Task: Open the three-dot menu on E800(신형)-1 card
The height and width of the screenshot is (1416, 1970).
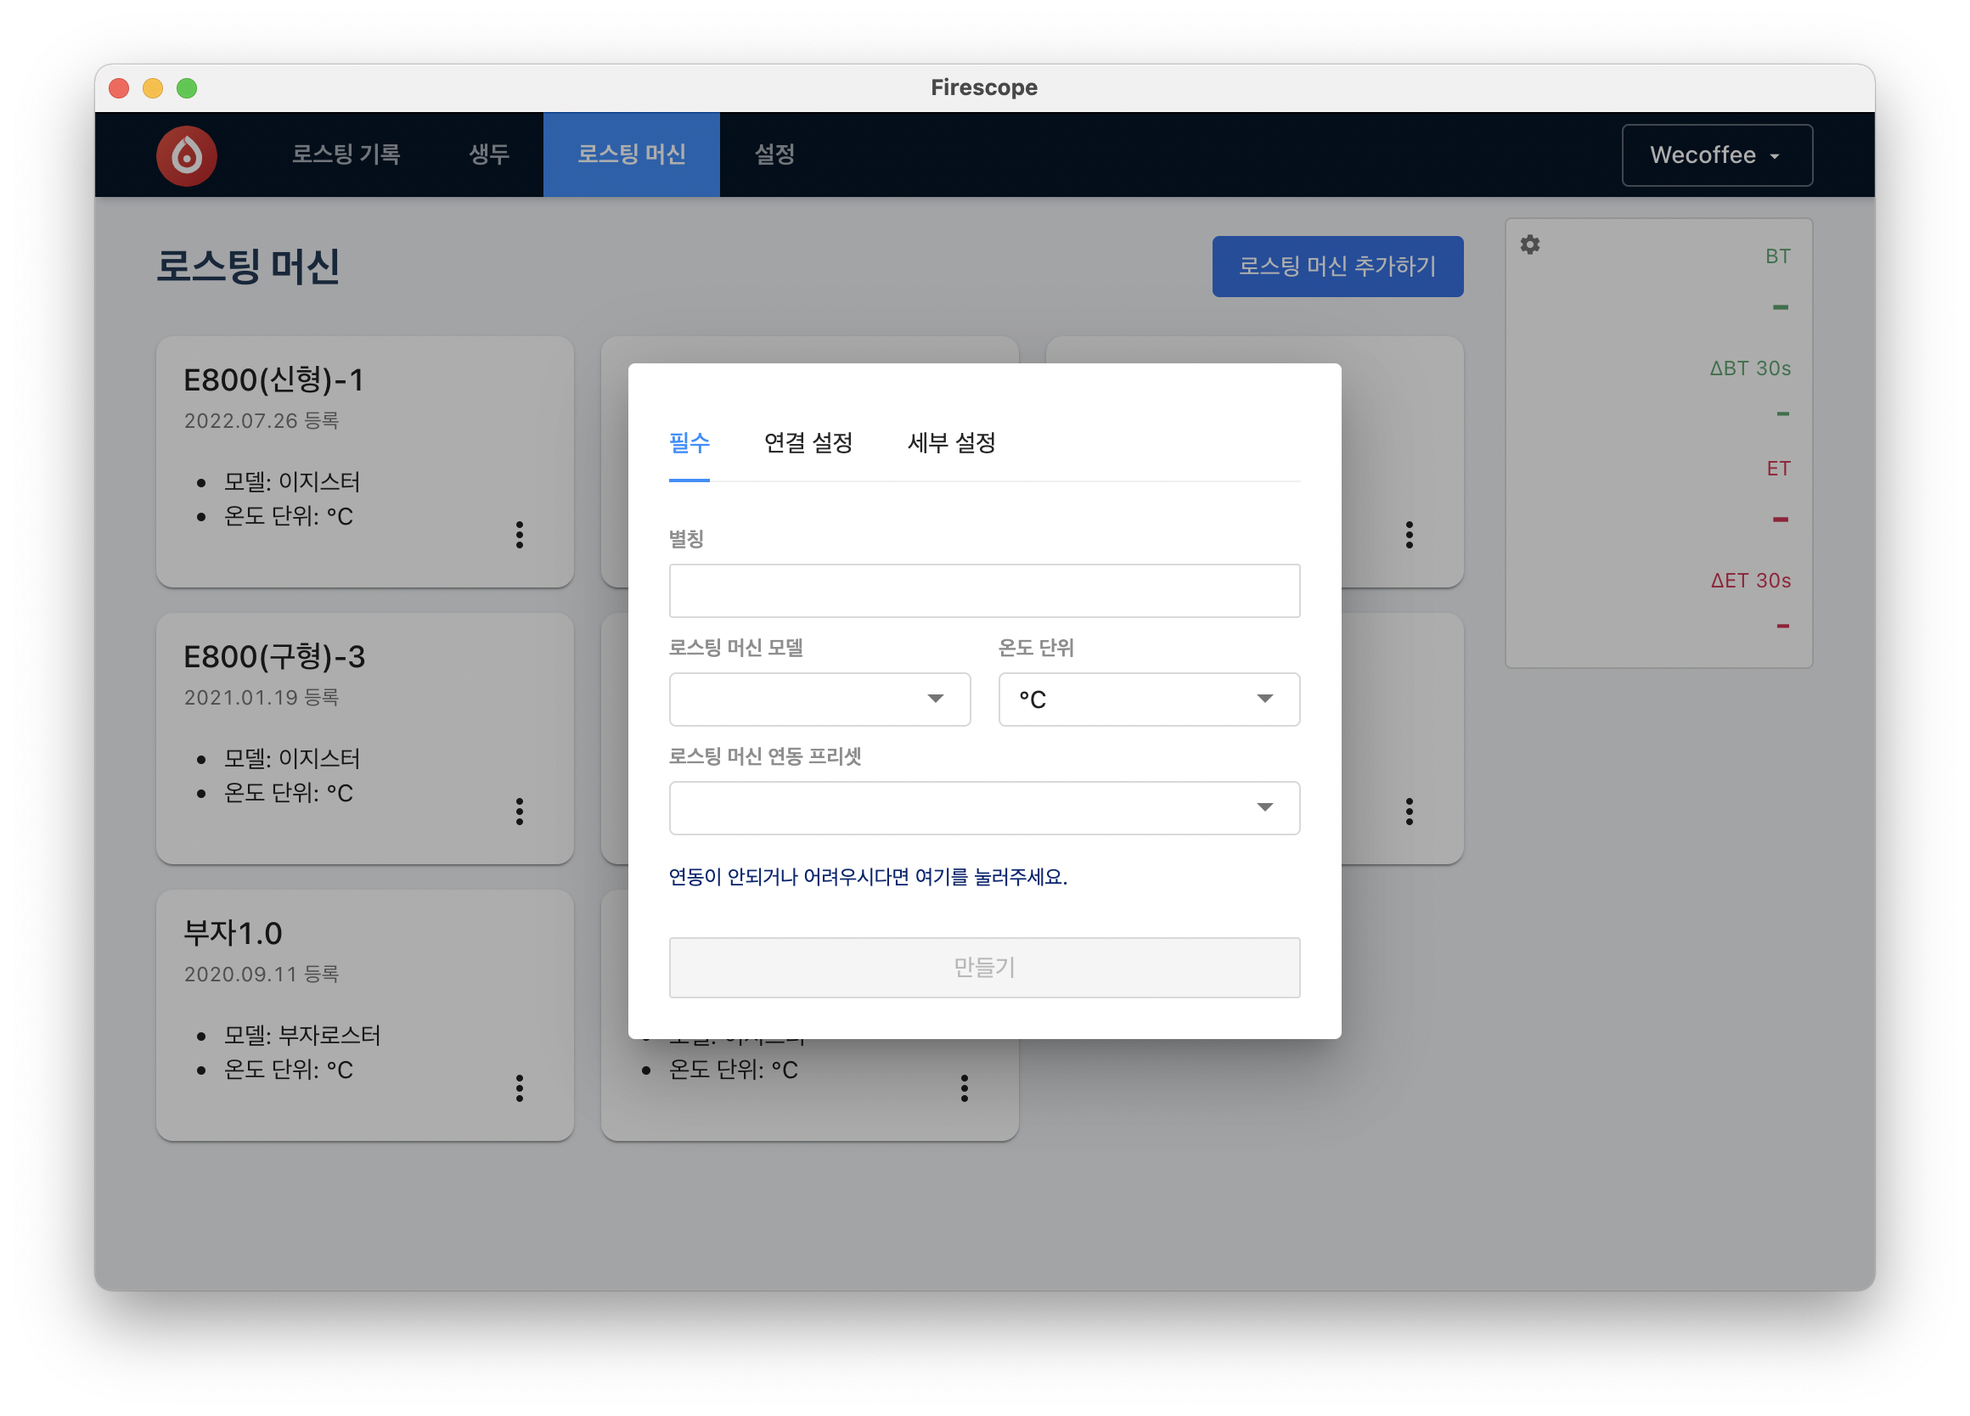Action: click(x=520, y=535)
